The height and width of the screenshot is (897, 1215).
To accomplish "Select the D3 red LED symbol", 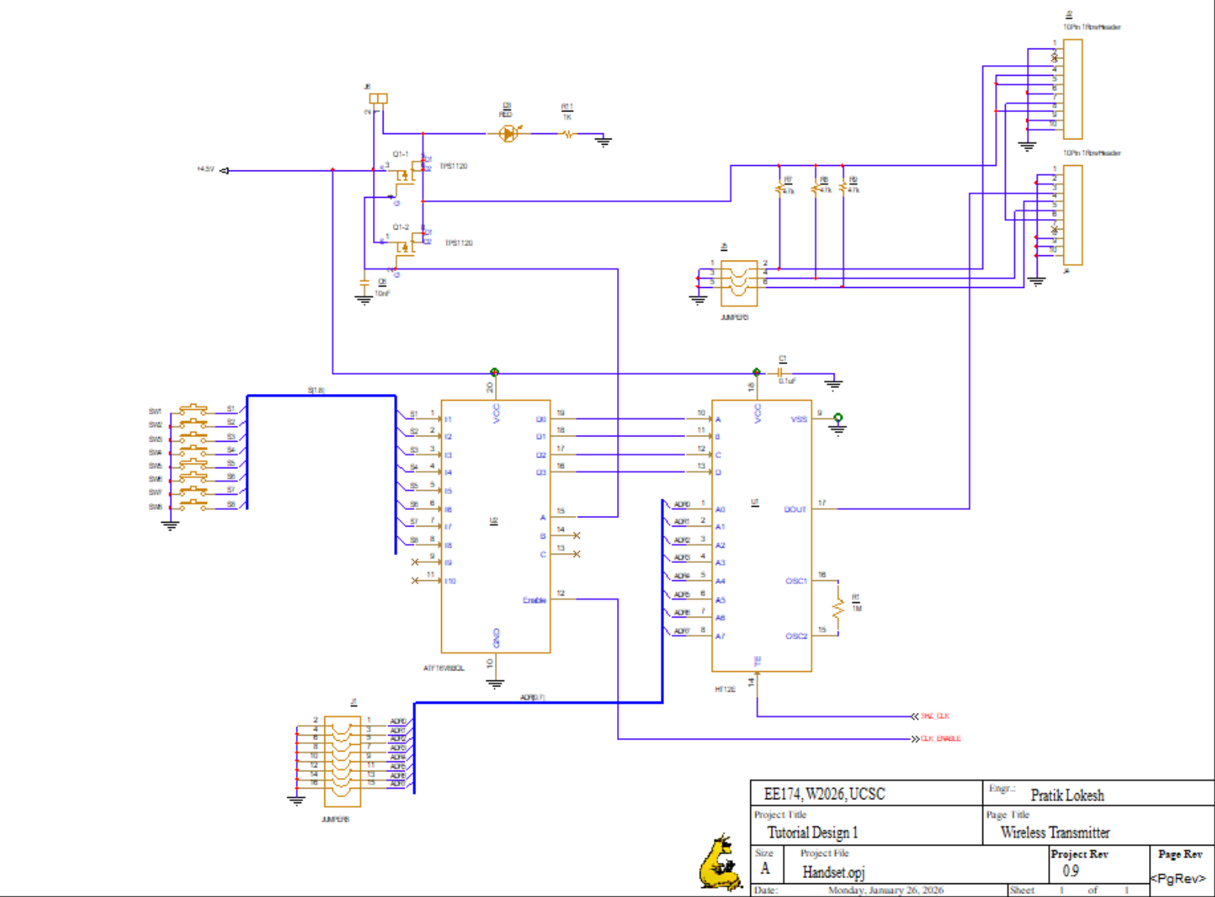I will coord(509,133).
